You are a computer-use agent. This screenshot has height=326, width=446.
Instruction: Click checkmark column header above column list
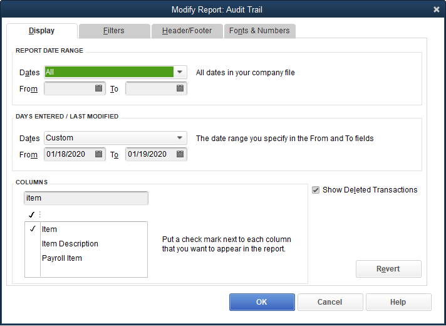point(32,214)
